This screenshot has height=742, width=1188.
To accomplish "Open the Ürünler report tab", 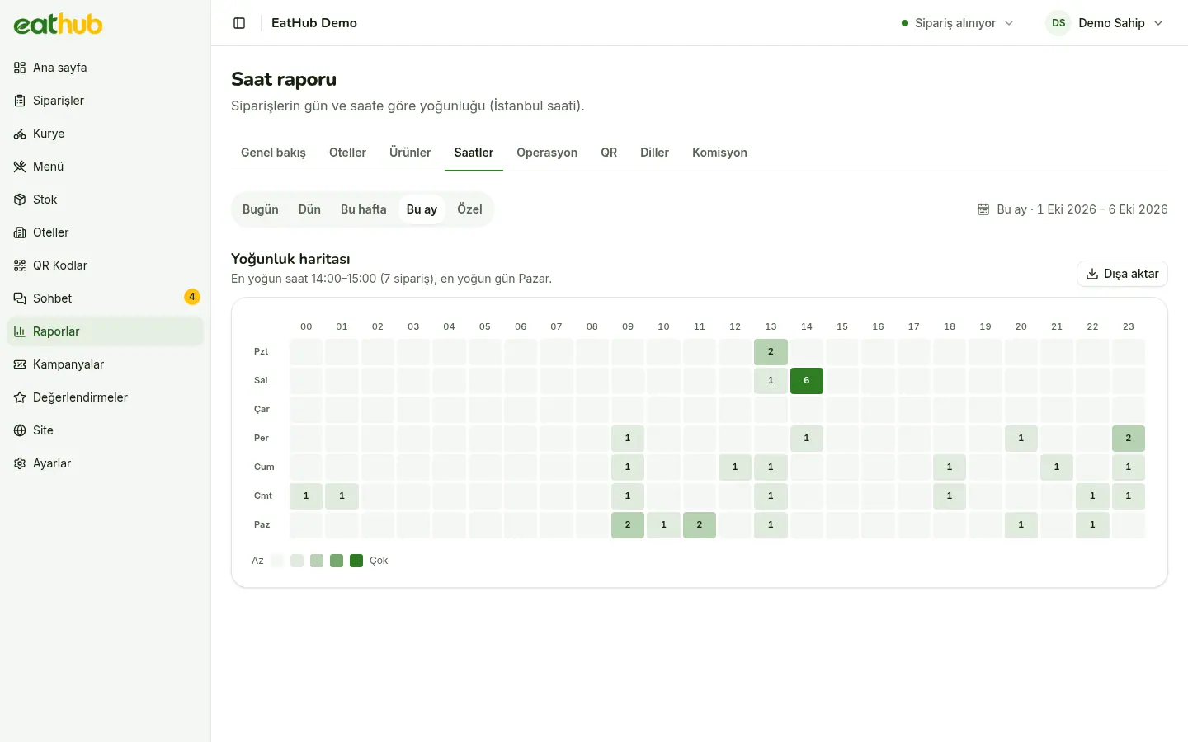I will point(410,153).
